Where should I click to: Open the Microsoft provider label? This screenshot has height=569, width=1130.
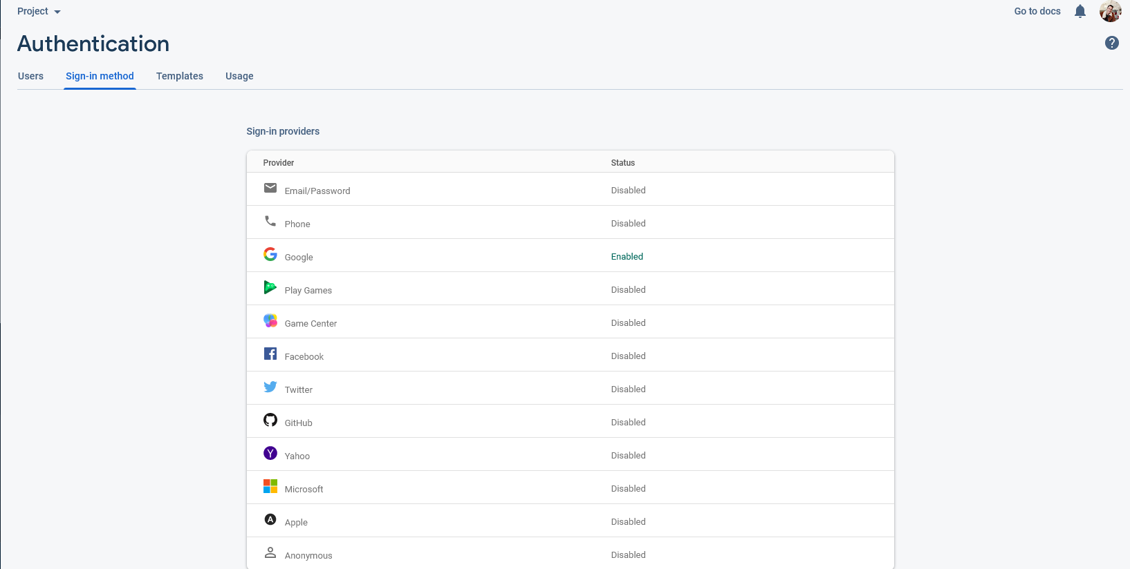304,489
